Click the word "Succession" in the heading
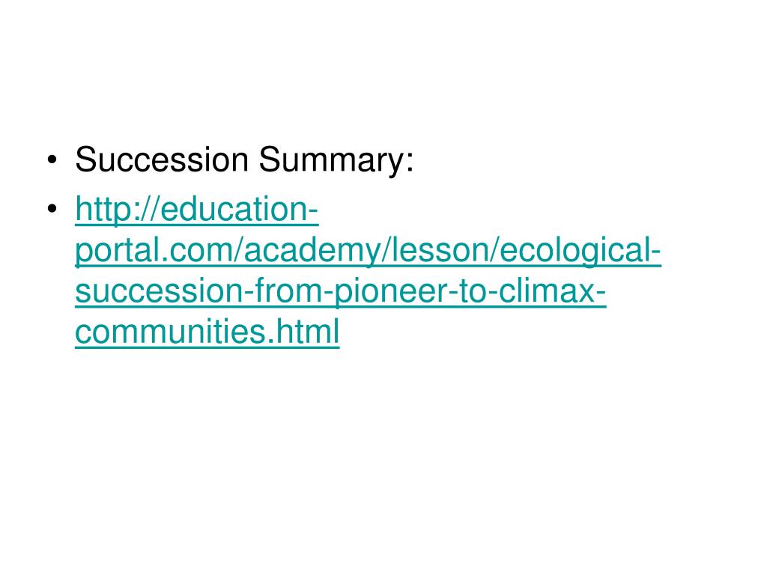 (162, 159)
